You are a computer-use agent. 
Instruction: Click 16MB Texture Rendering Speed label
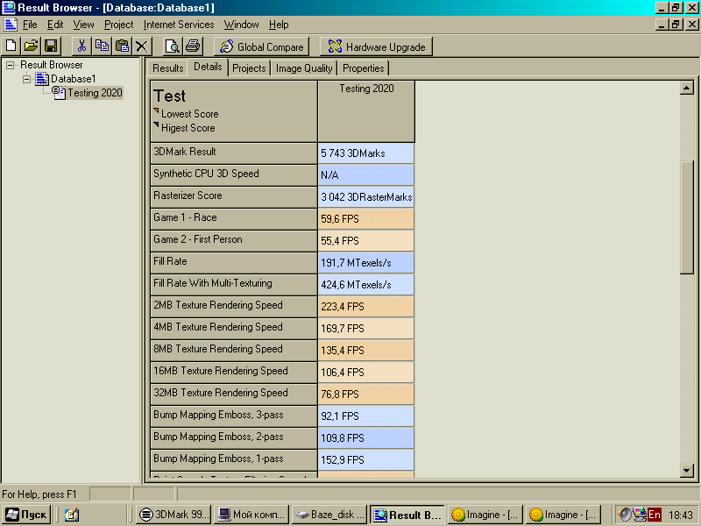(x=221, y=371)
